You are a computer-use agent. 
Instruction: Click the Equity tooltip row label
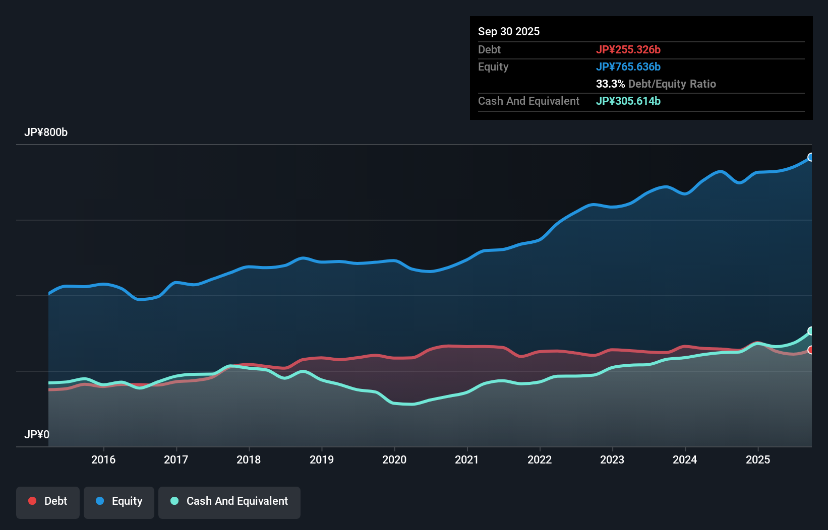(493, 67)
